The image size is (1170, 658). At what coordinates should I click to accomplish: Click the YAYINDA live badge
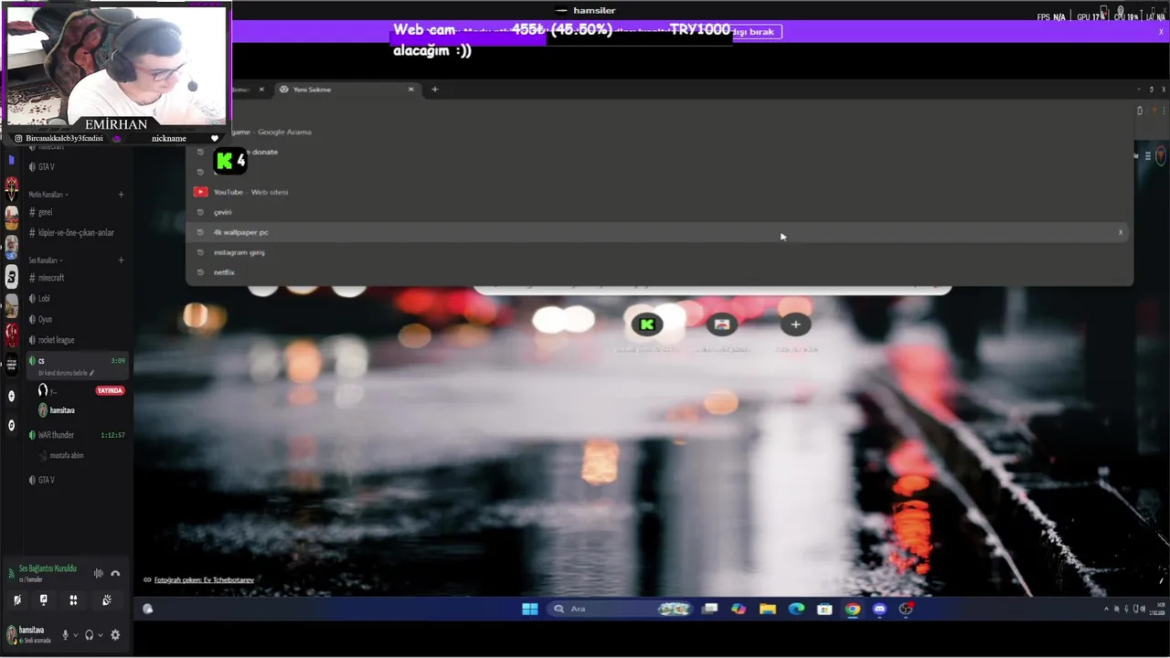(x=110, y=390)
